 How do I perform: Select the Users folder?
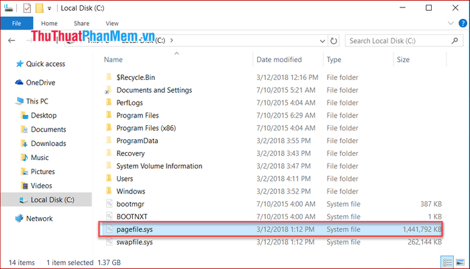(125, 179)
